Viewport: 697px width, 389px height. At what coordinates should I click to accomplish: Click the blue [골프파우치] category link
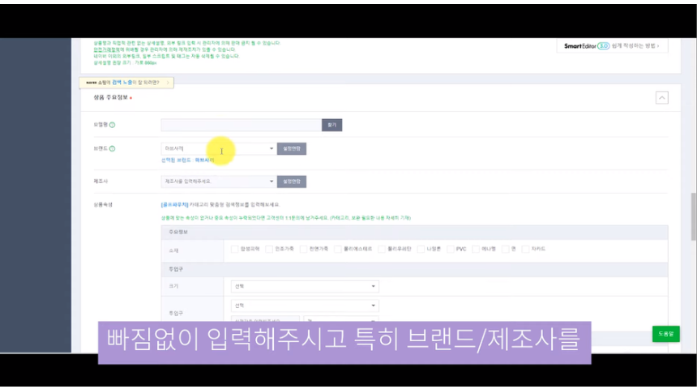click(175, 205)
